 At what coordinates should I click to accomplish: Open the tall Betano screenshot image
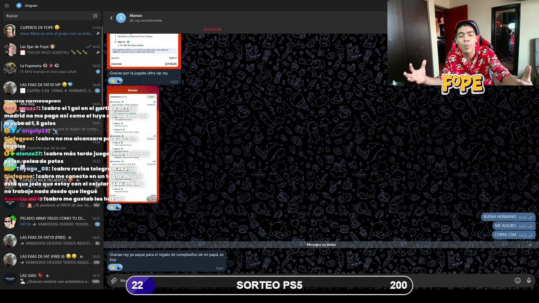[133, 144]
